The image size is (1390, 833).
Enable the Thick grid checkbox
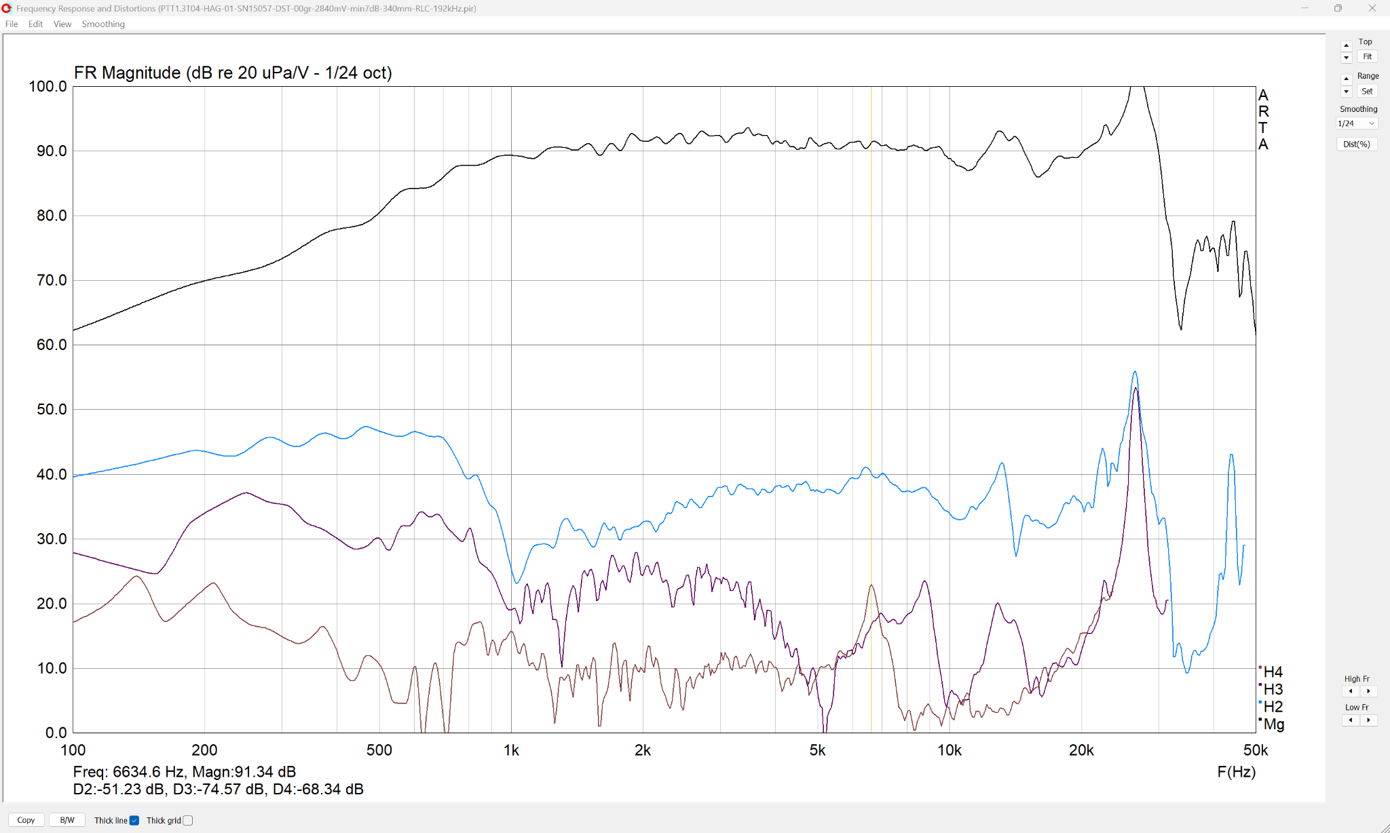188,821
